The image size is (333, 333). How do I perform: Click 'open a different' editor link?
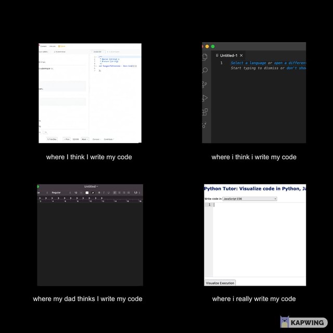(290, 63)
